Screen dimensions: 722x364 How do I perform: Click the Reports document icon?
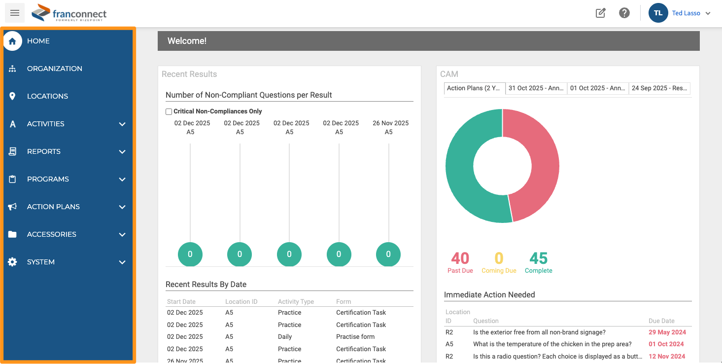(13, 151)
